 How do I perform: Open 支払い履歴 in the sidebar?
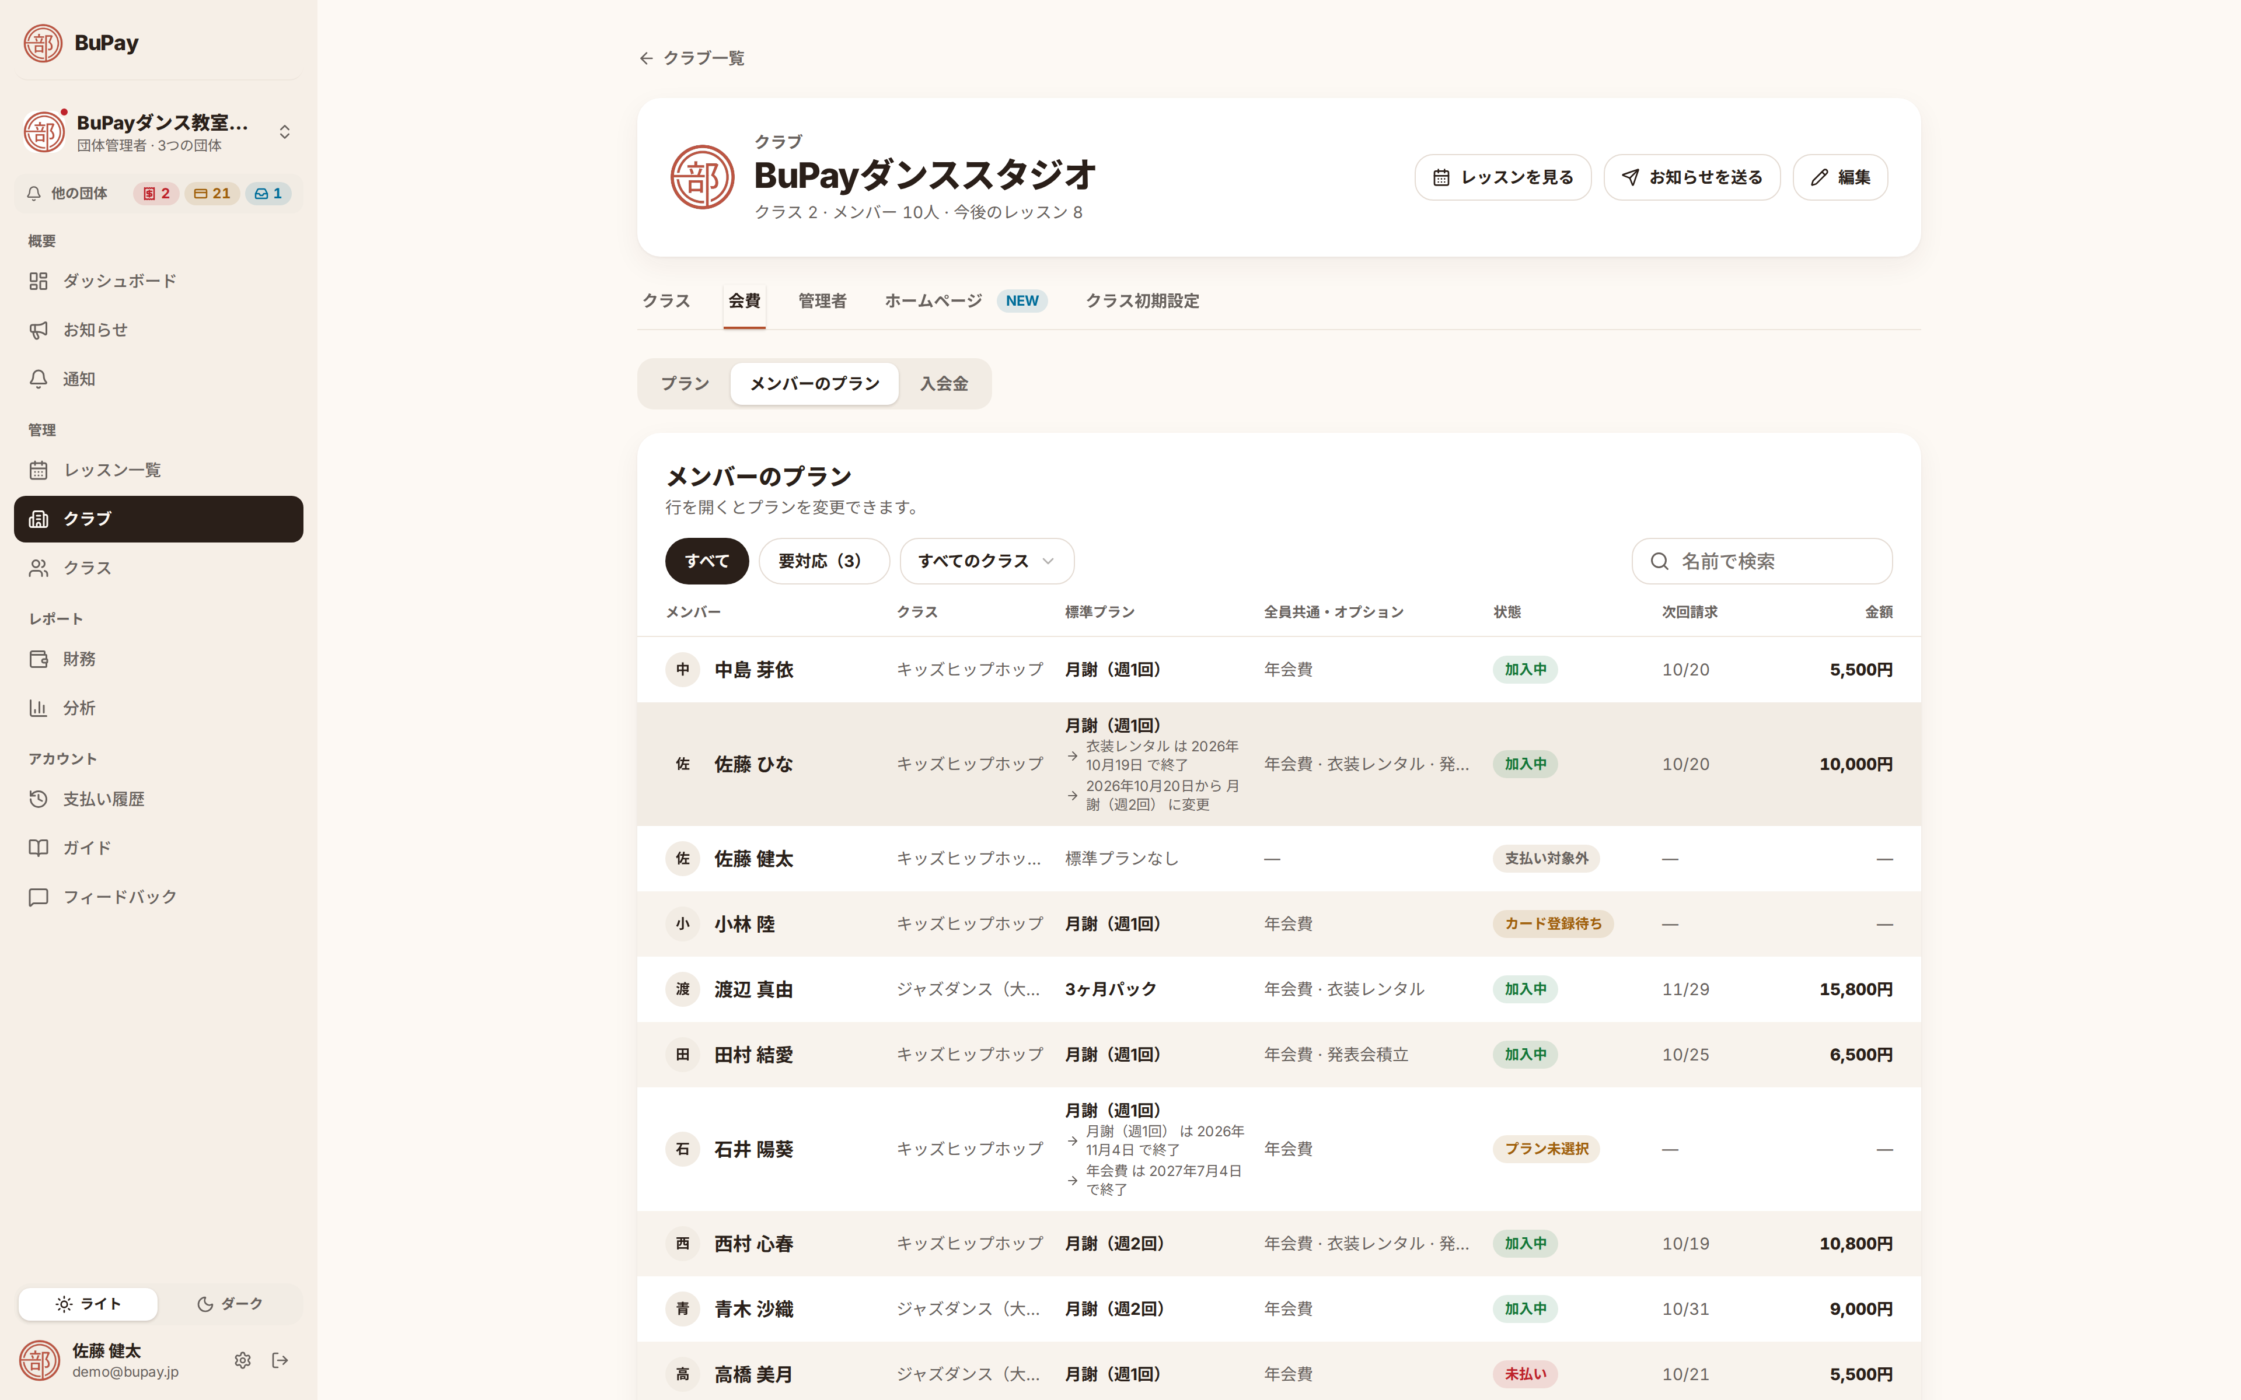[x=158, y=799]
